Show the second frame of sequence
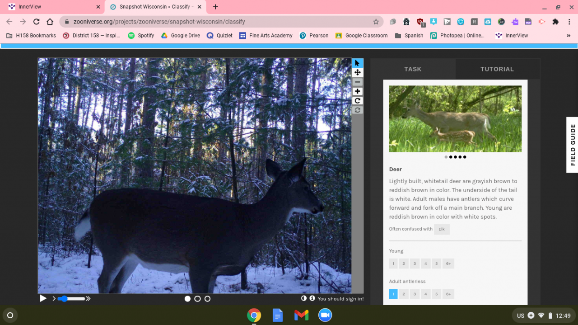Viewport: 578px width, 325px height. (197, 299)
